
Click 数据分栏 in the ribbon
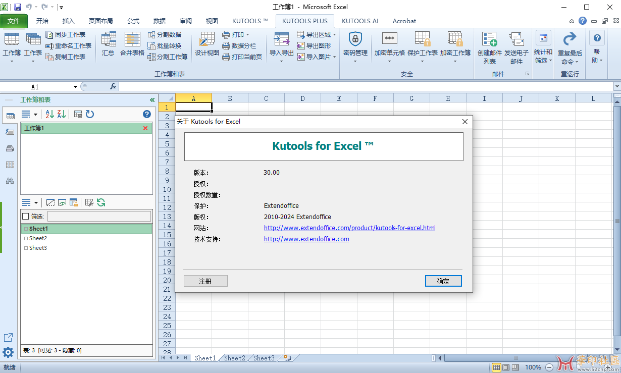pos(239,46)
